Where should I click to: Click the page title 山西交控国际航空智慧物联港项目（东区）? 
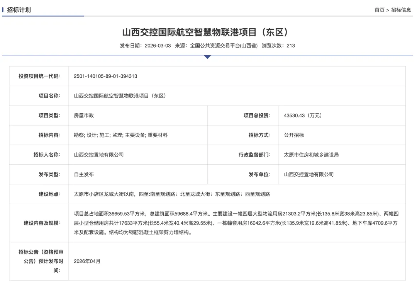click(x=207, y=32)
